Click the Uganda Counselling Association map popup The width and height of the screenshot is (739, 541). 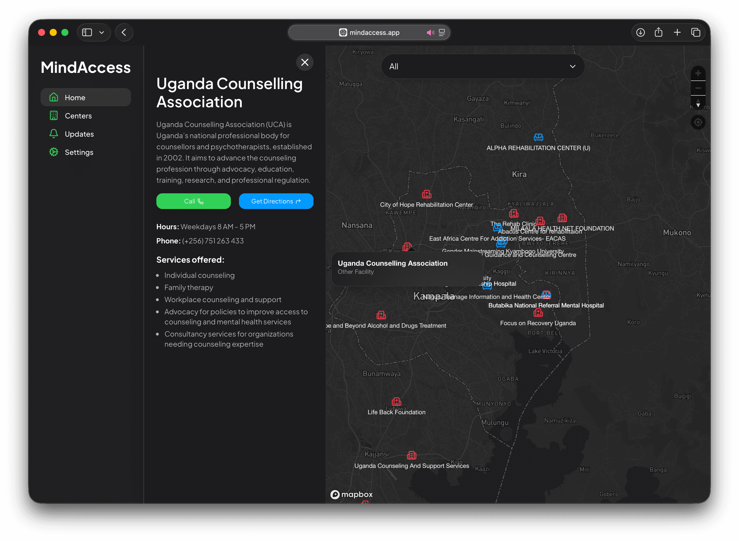407,269
